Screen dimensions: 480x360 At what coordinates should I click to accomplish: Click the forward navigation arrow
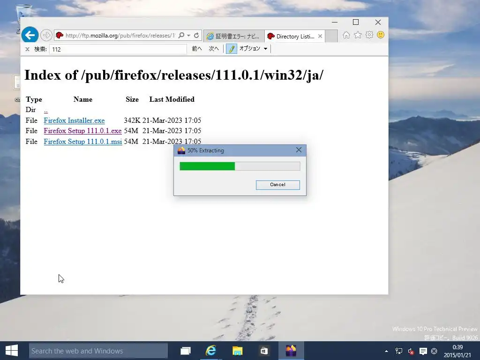(x=46, y=36)
